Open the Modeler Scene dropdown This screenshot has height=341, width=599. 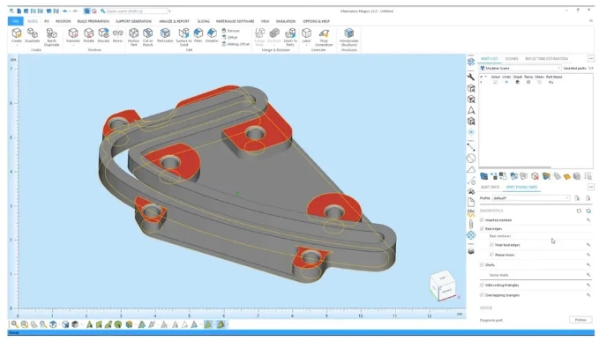pos(520,68)
